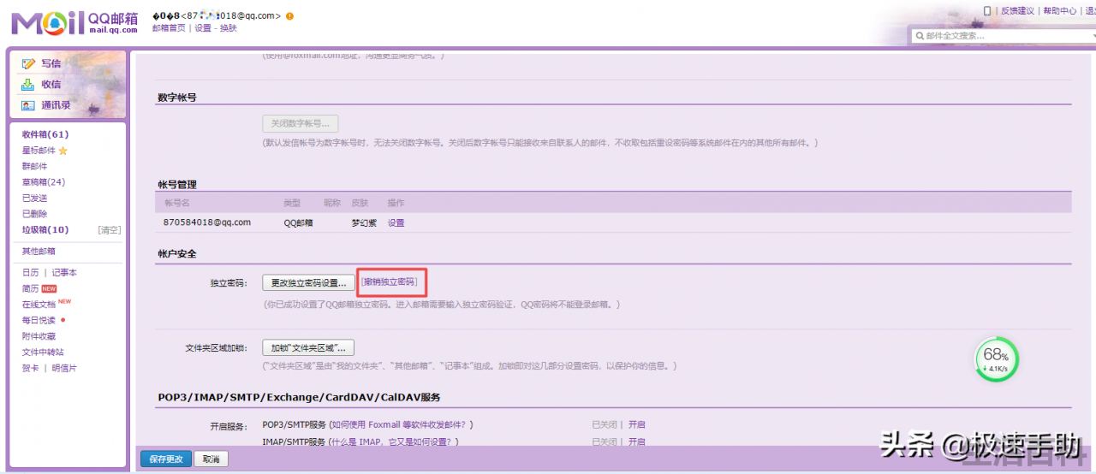Open 简历 resume item in sidebar

30,288
